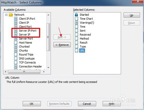Select Type in selected columns
This screenshot has height=110, width=144.
[83, 47]
